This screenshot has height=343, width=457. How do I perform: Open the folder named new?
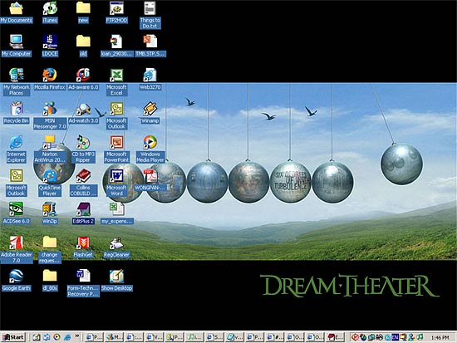click(83, 12)
